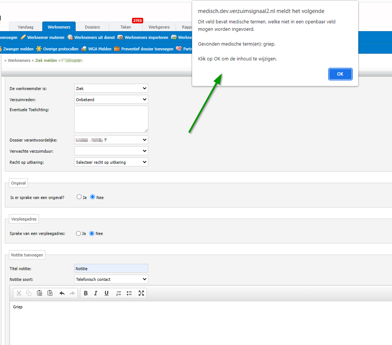Open the Dossiers tab
This screenshot has height=345, width=392.
(x=92, y=27)
